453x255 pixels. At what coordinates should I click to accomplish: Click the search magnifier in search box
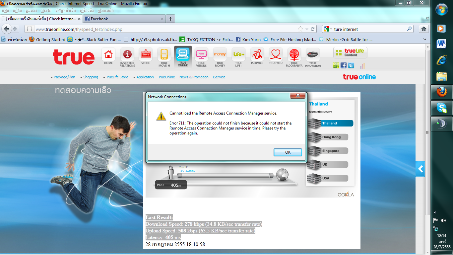410,29
